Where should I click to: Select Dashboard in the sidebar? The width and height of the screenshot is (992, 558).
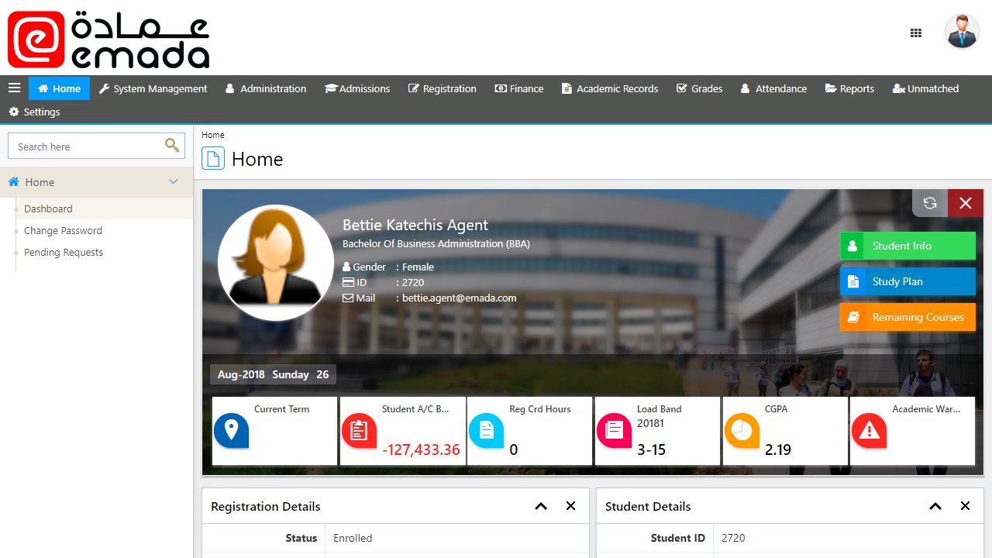48,208
